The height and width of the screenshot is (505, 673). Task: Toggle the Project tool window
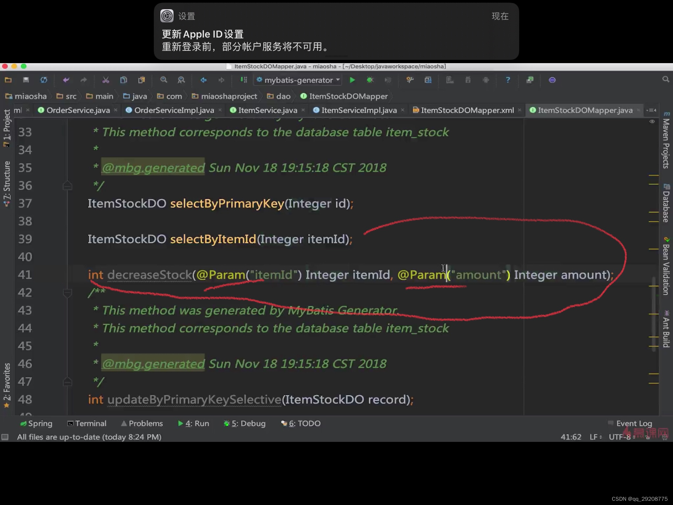[7, 128]
